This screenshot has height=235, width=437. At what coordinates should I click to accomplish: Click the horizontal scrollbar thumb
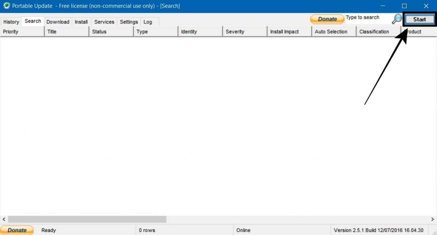coord(87,219)
